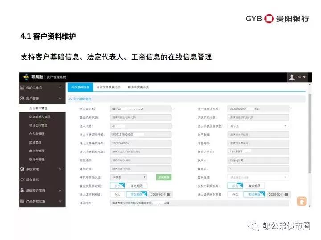Switch to the 影像件变更历史 tab
This screenshot has height=240, width=321.
[x=138, y=87]
